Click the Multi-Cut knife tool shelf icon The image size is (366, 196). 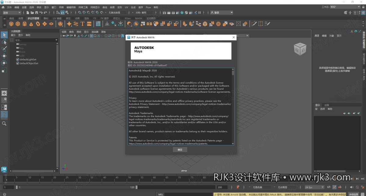[254, 24]
